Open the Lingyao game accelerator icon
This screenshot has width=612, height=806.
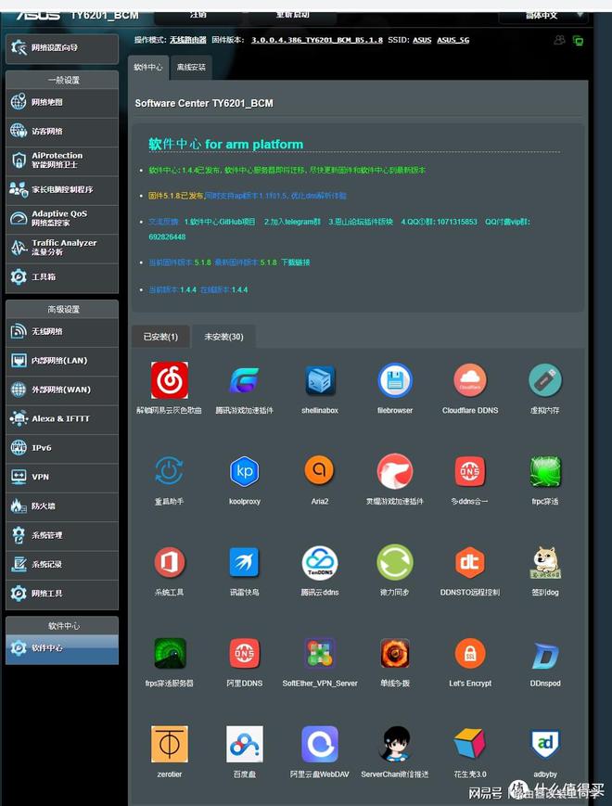point(395,471)
